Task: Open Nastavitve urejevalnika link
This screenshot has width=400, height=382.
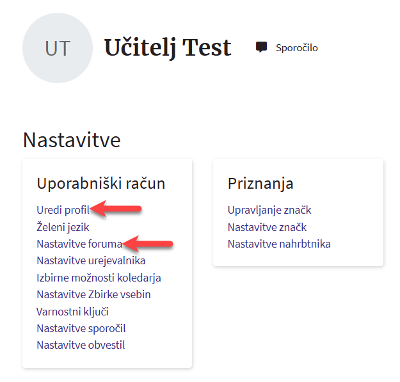Action: [x=91, y=260]
